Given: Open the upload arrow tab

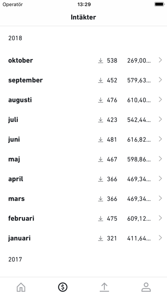Looking at the screenshot, I should [104, 287].
